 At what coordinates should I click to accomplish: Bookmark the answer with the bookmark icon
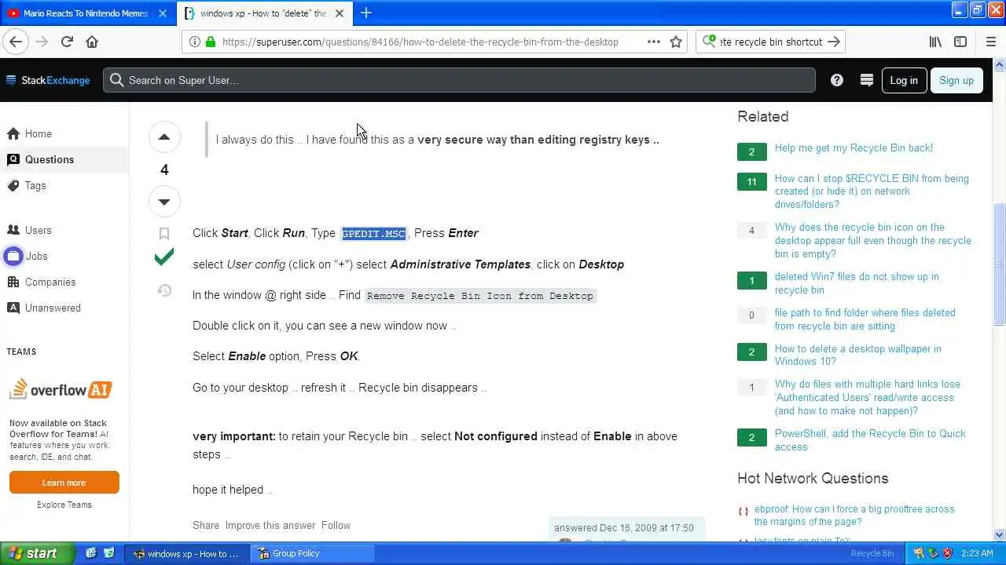pos(164,233)
